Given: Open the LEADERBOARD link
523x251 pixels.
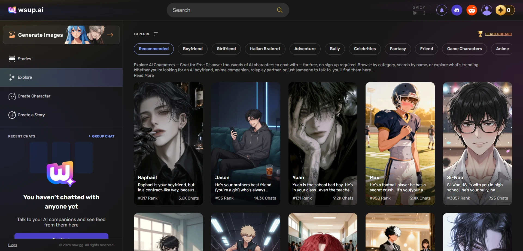Looking at the screenshot, I should point(498,34).
